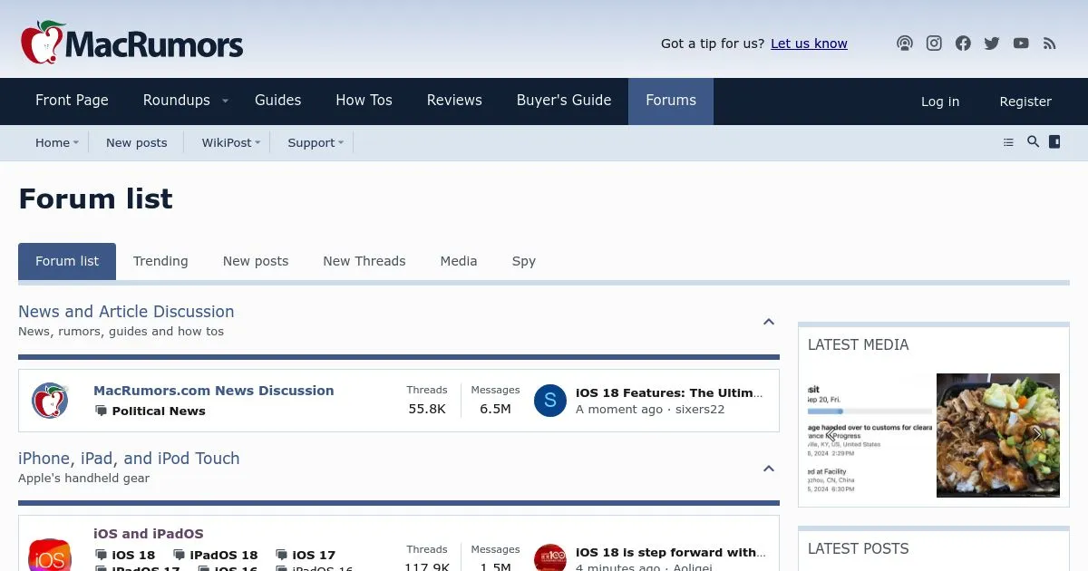1088x571 pixels.
Task: Open Guides in main navigation
Action: (277, 101)
